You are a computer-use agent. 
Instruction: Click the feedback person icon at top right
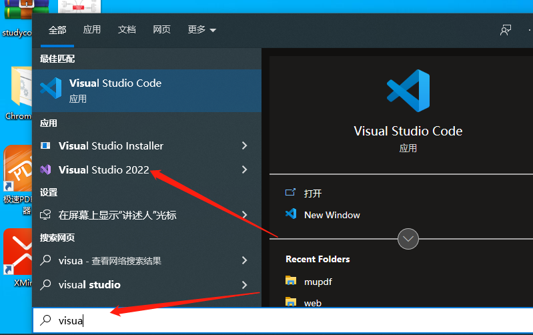coord(506,30)
